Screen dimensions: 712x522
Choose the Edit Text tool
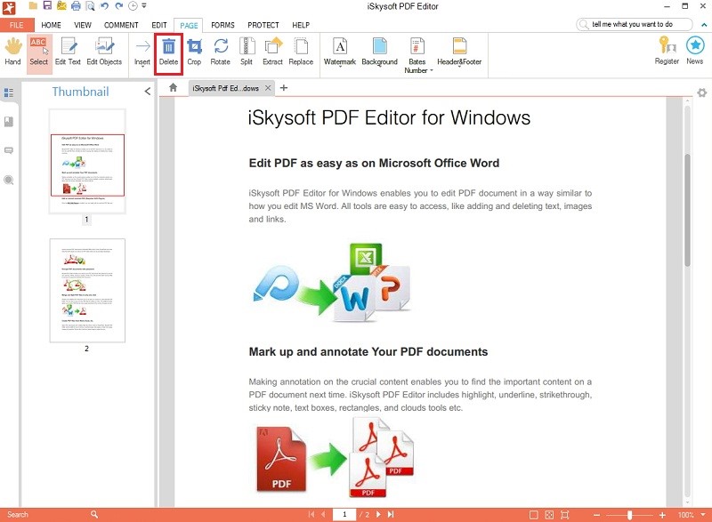[69, 52]
